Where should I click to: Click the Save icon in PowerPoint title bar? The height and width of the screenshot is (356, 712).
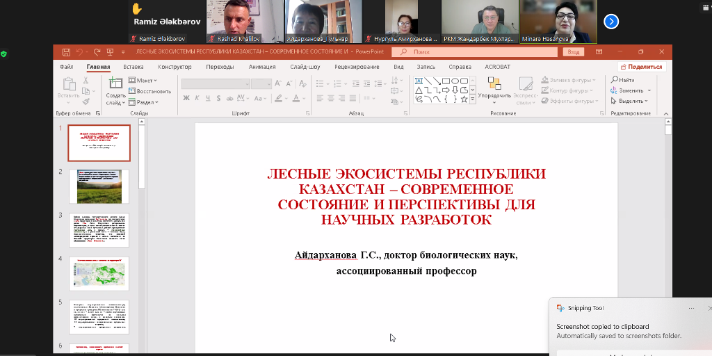coord(66,51)
